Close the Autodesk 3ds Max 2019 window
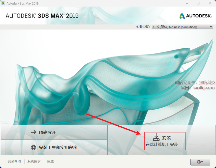 210,3
